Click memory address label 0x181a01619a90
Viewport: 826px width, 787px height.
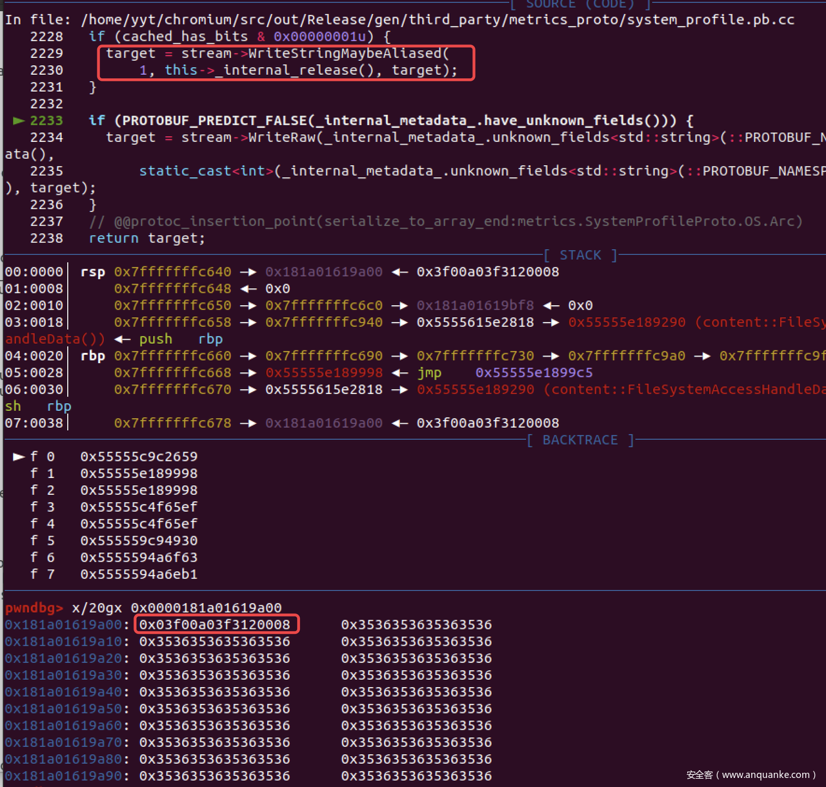click(x=63, y=775)
